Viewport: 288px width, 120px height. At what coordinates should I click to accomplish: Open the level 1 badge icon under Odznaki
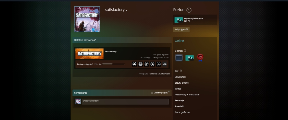pyautogui.click(x=179, y=58)
